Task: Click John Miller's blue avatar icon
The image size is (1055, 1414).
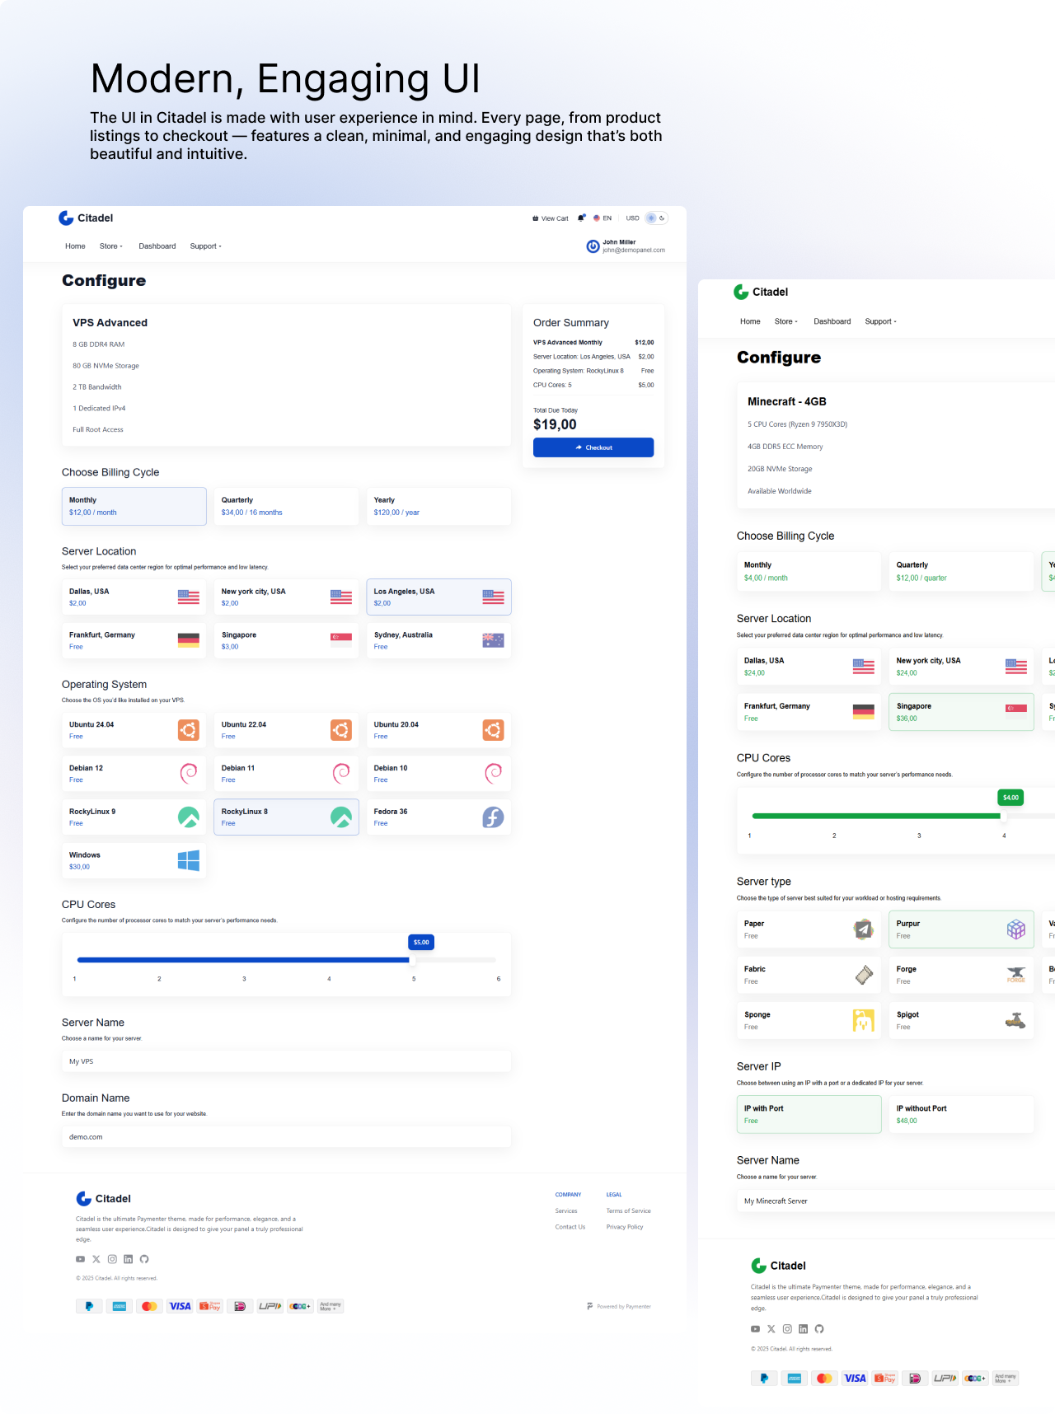Action: (x=593, y=246)
